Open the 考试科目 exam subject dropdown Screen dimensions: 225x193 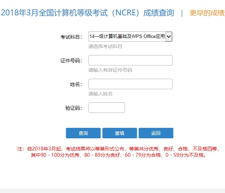tap(127, 36)
